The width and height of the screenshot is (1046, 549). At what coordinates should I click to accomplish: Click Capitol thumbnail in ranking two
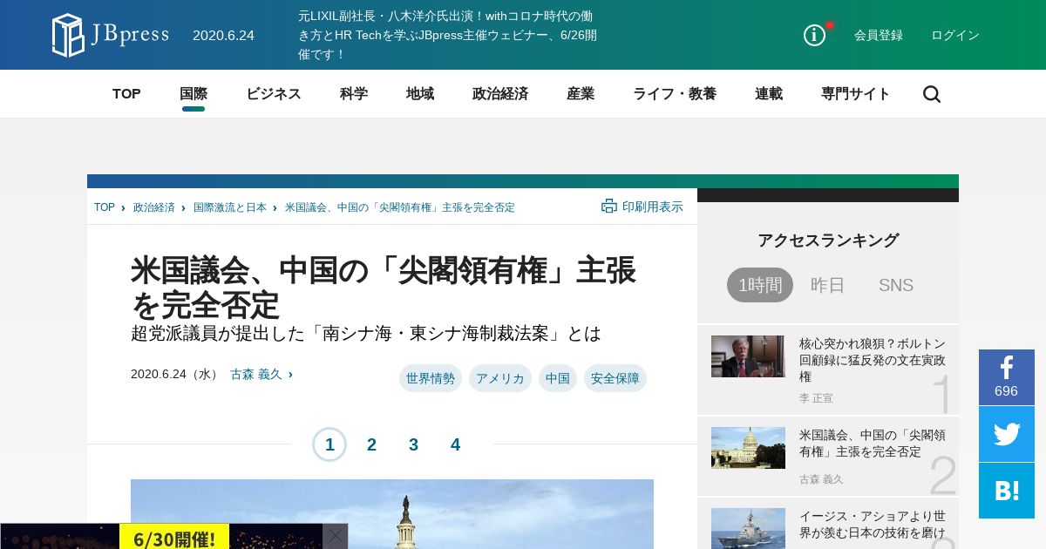tap(748, 448)
